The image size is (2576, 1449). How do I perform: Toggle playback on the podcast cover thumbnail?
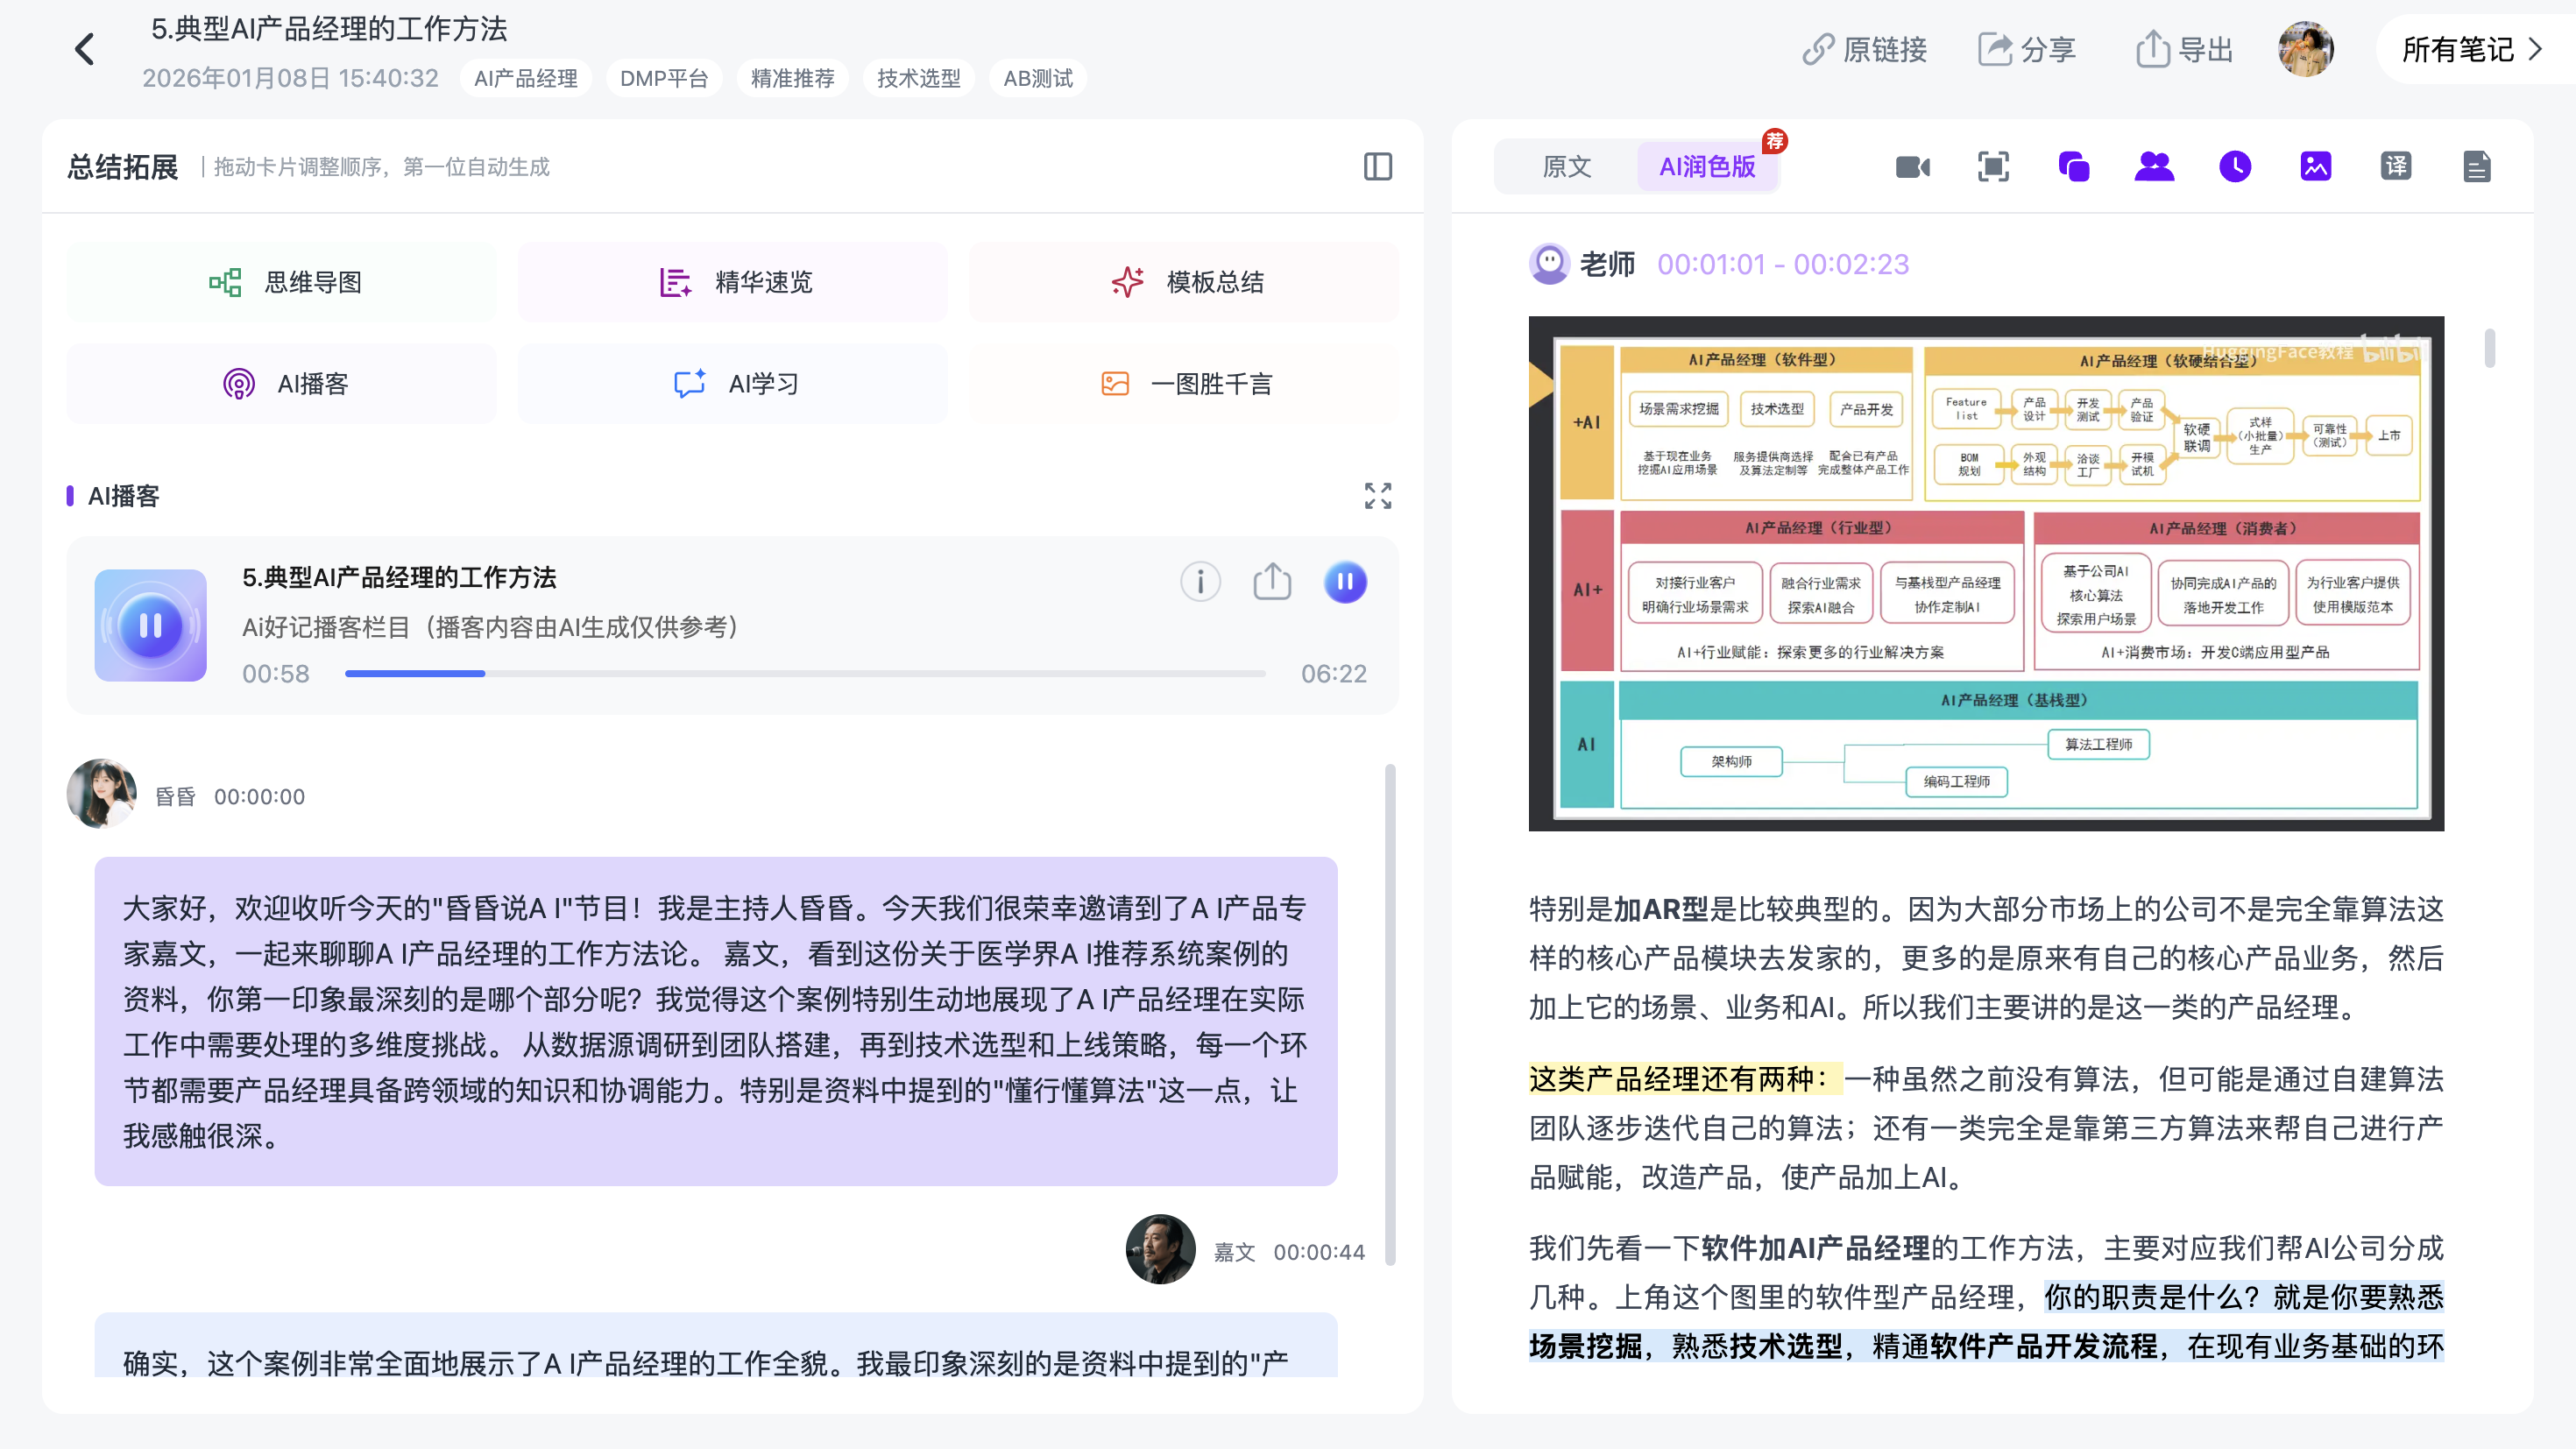tap(151, 625)
